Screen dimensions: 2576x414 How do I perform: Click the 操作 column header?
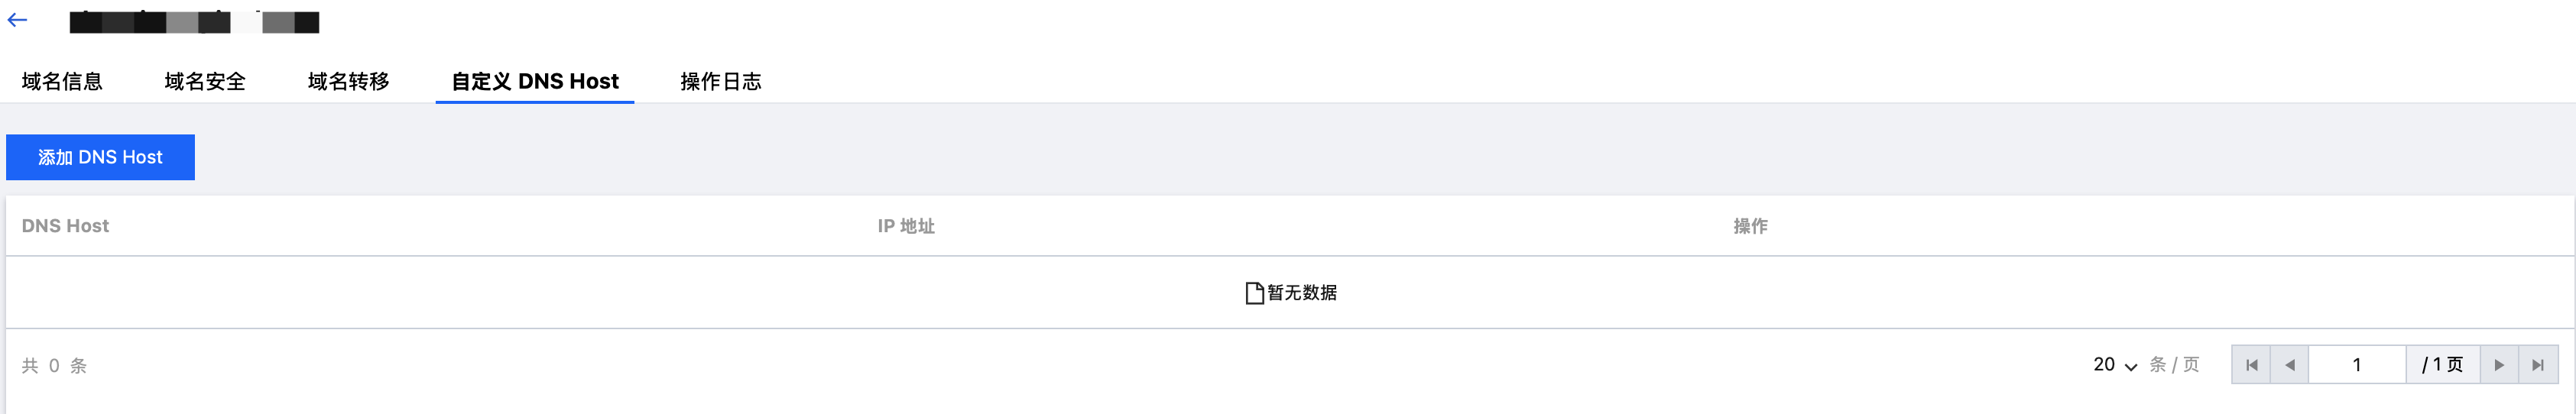coord(1750,226)
